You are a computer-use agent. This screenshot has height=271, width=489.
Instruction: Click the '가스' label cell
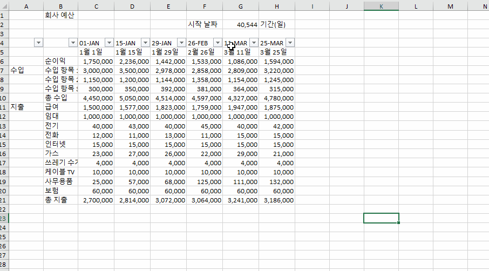tap(60, 154)
